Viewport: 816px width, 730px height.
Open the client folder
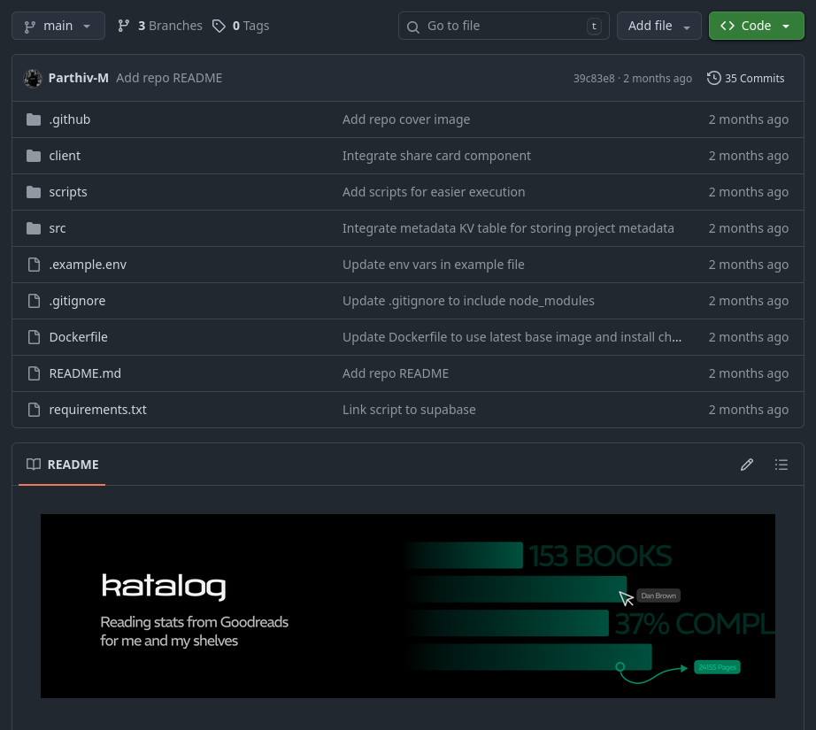pos(65,156)
